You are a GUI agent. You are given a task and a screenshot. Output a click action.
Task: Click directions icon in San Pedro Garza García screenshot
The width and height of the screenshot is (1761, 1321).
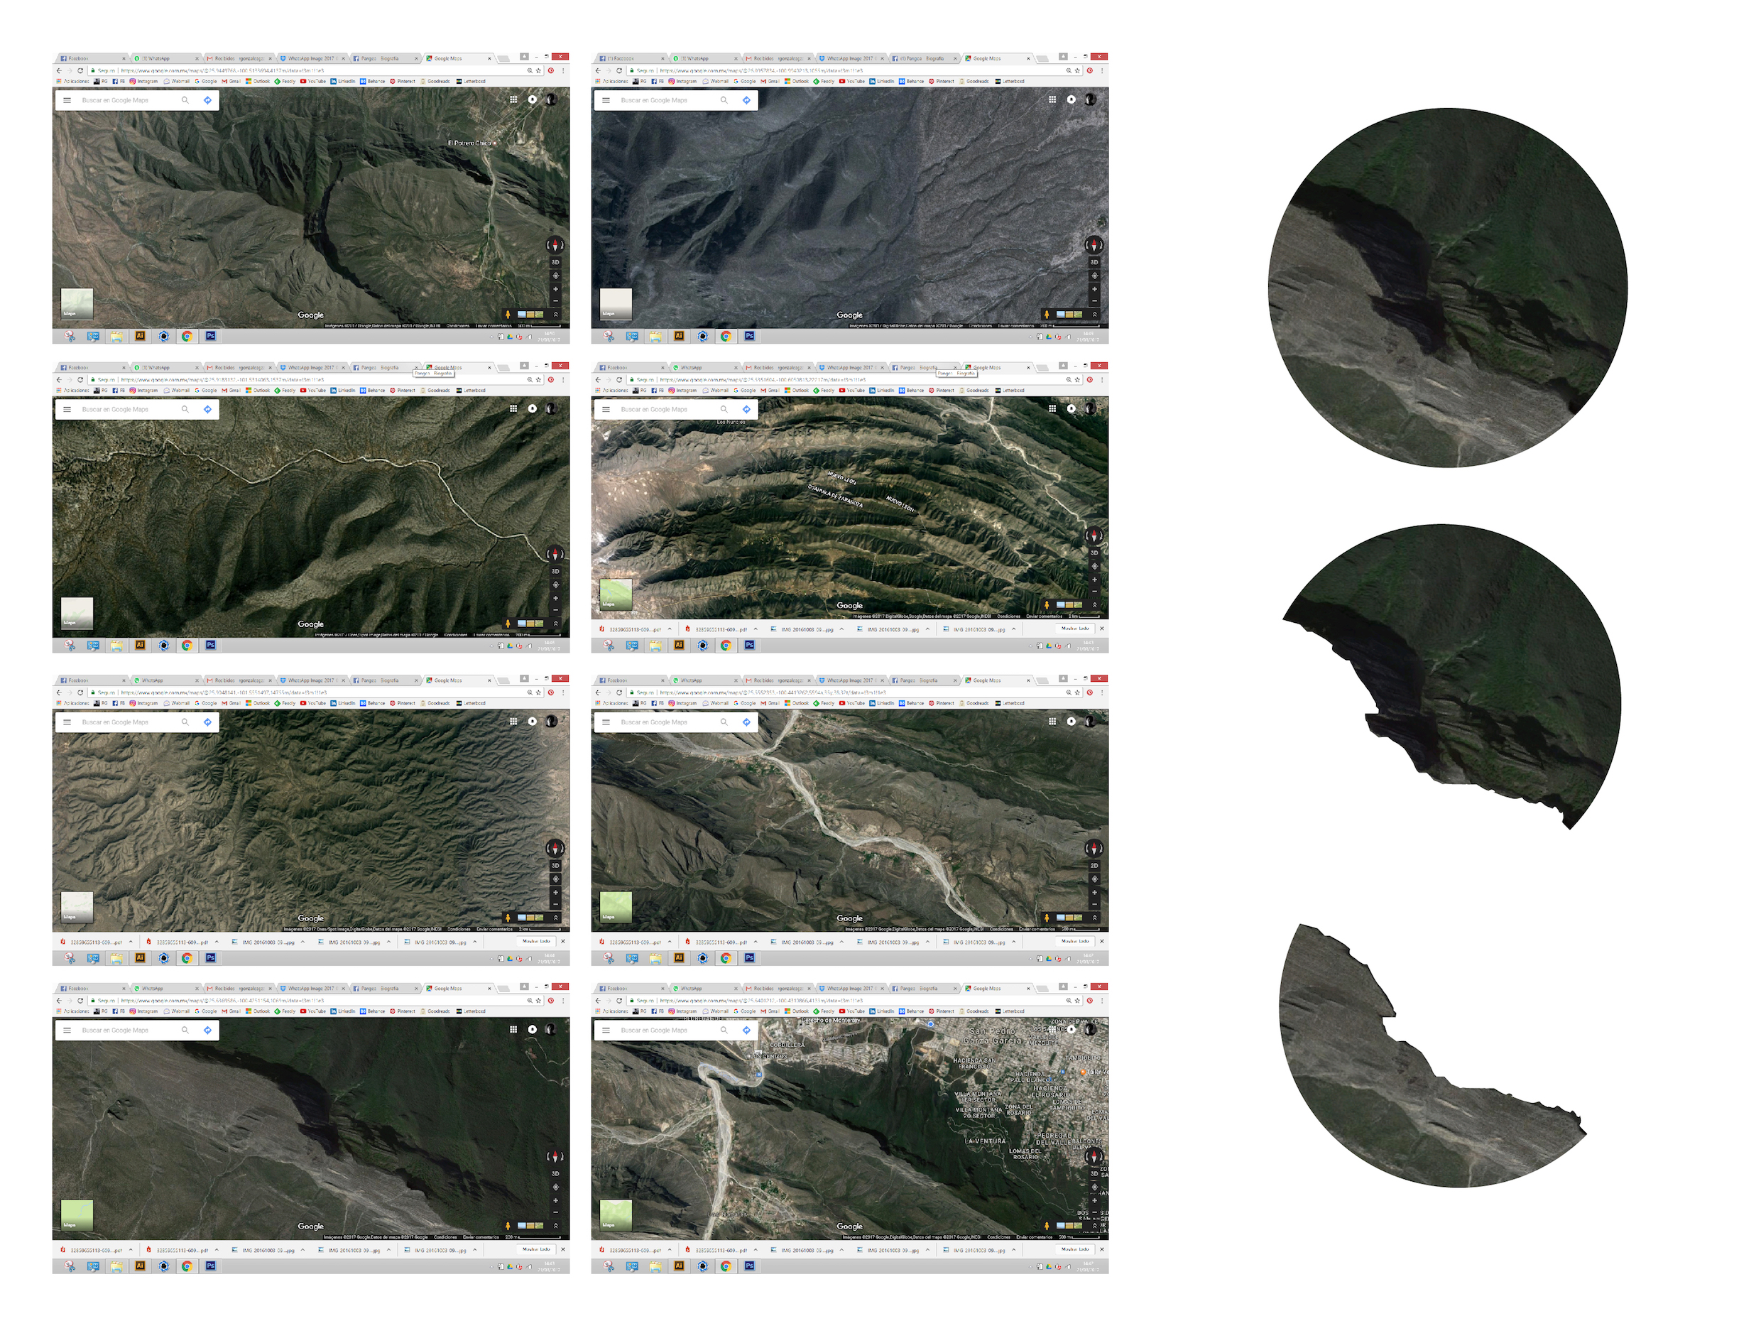click(746, 1031)
